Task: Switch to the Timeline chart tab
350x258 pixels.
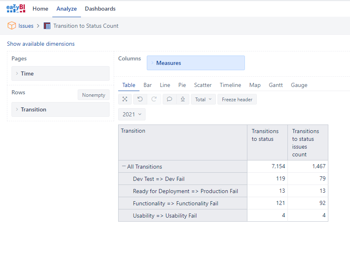Action: point(230,85)
